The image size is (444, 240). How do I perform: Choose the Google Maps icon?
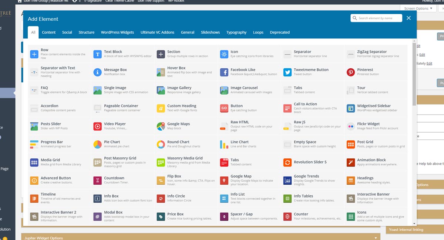[x=161, y=127]
